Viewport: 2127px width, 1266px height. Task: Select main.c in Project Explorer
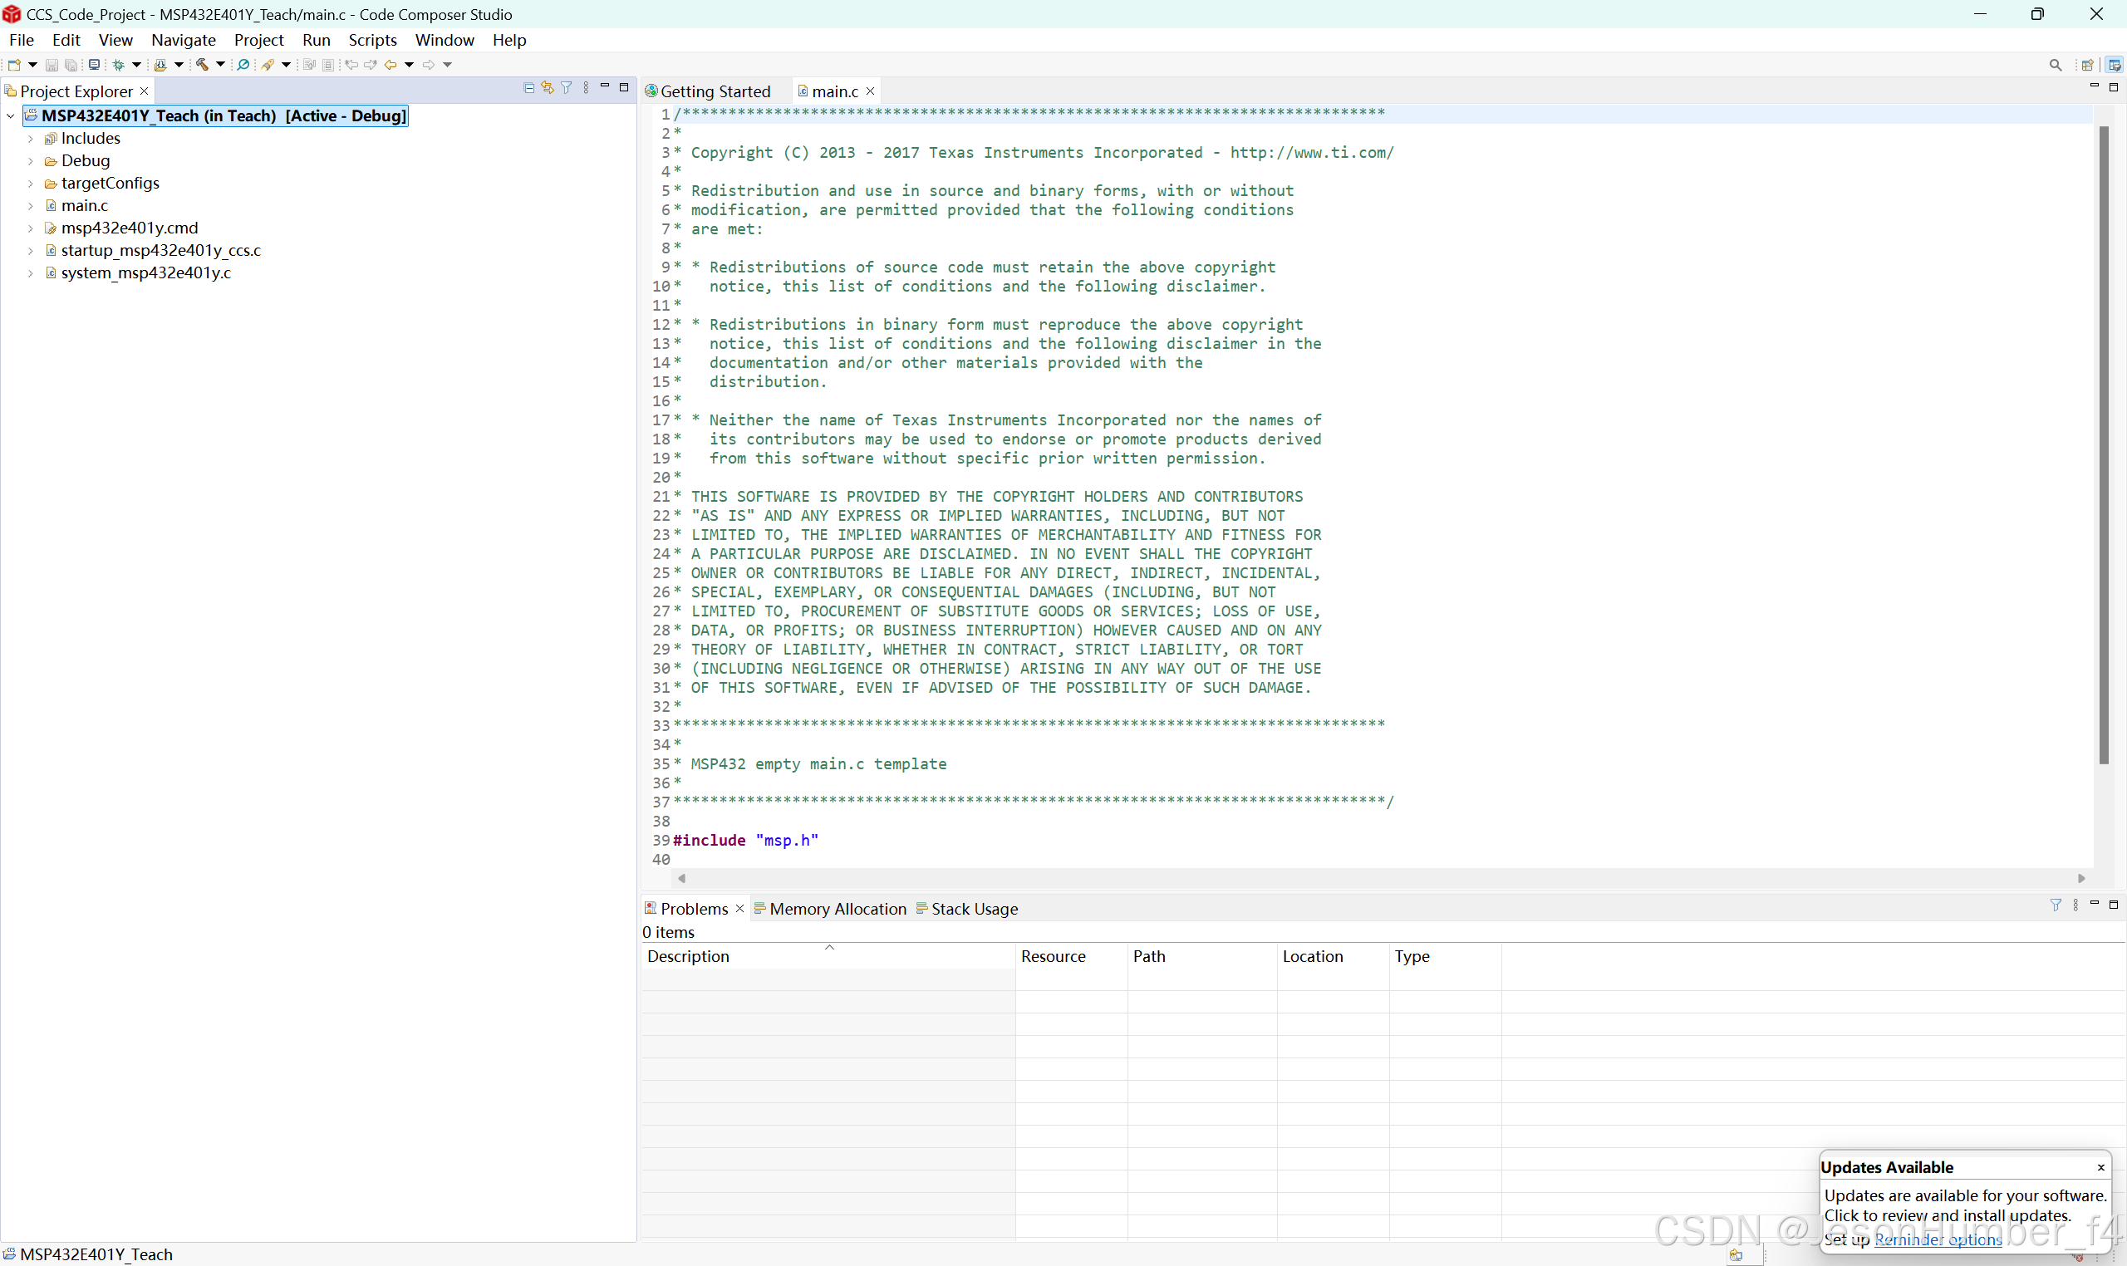click(x=86, y=204)
